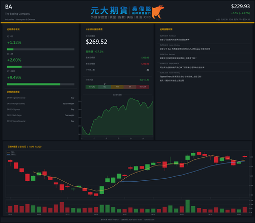
Task: Select the Sell rating segment
Action: click(x=130, y=87)
